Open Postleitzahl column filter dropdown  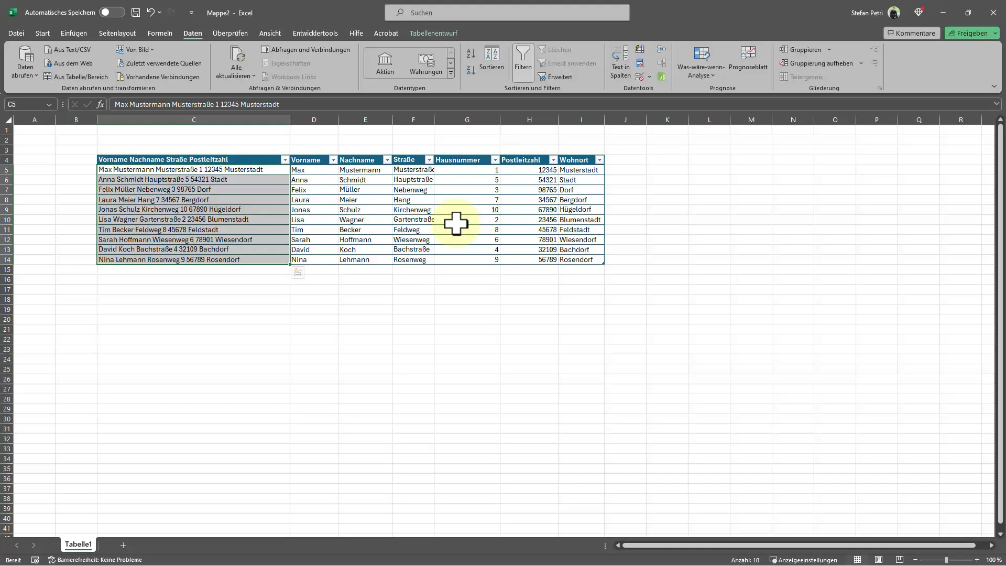point(553,160)
